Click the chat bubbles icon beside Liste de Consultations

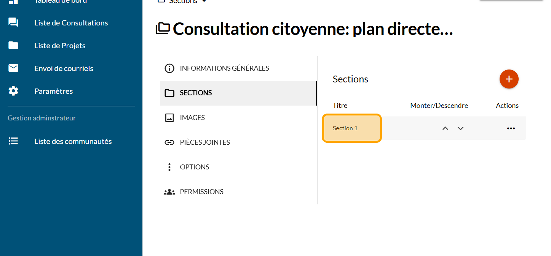point(13,23)
